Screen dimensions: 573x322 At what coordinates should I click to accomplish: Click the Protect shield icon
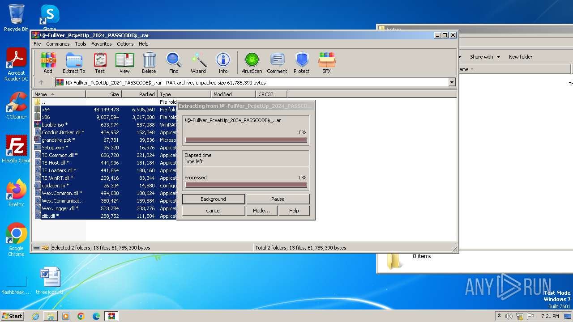click(302, 63)
